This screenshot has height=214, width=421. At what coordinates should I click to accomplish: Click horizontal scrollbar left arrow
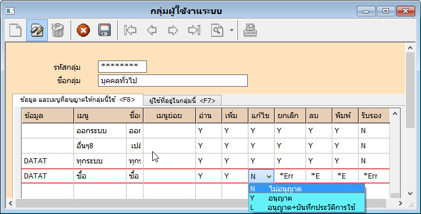click(10, 204)
